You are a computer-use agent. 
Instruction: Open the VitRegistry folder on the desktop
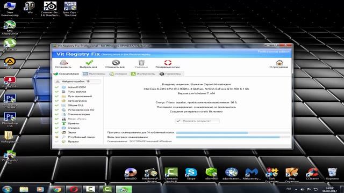pos(9,137)
